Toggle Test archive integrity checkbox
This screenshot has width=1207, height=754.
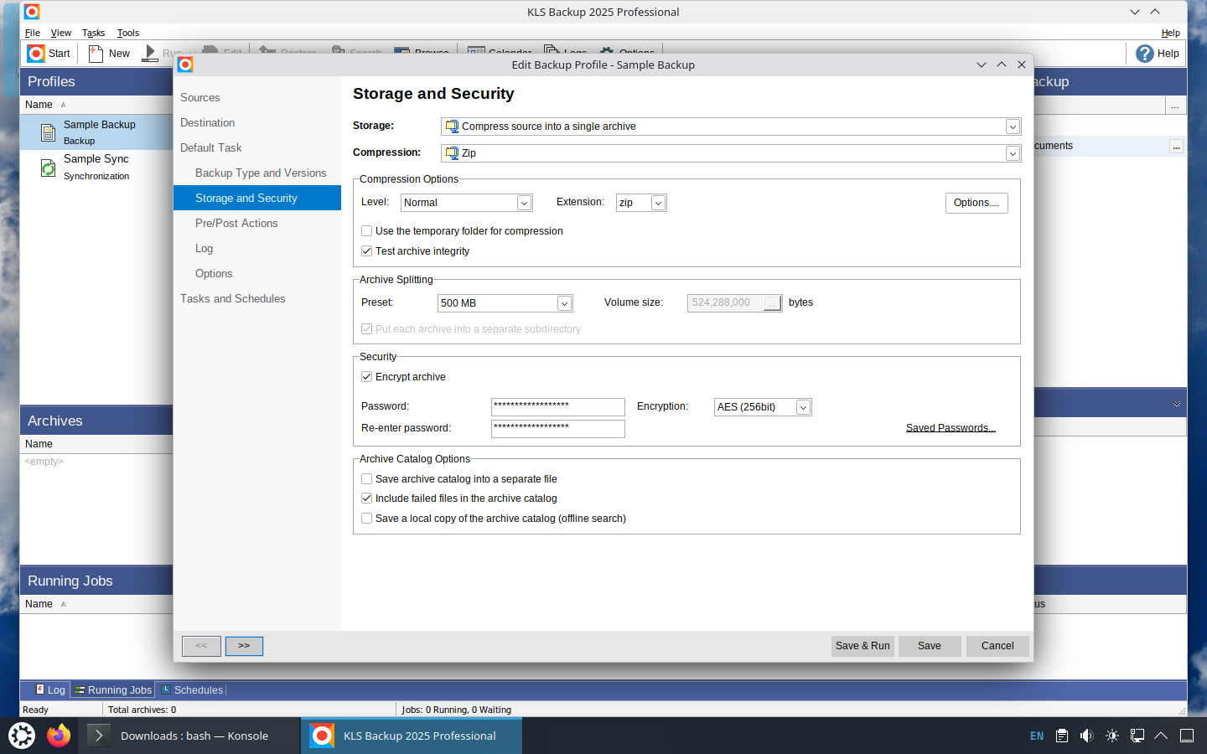[366, 251]
